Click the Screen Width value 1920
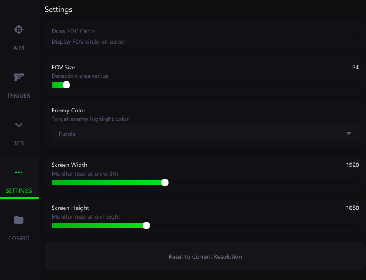This screenshot has height=280, width=366. [352, 165]
